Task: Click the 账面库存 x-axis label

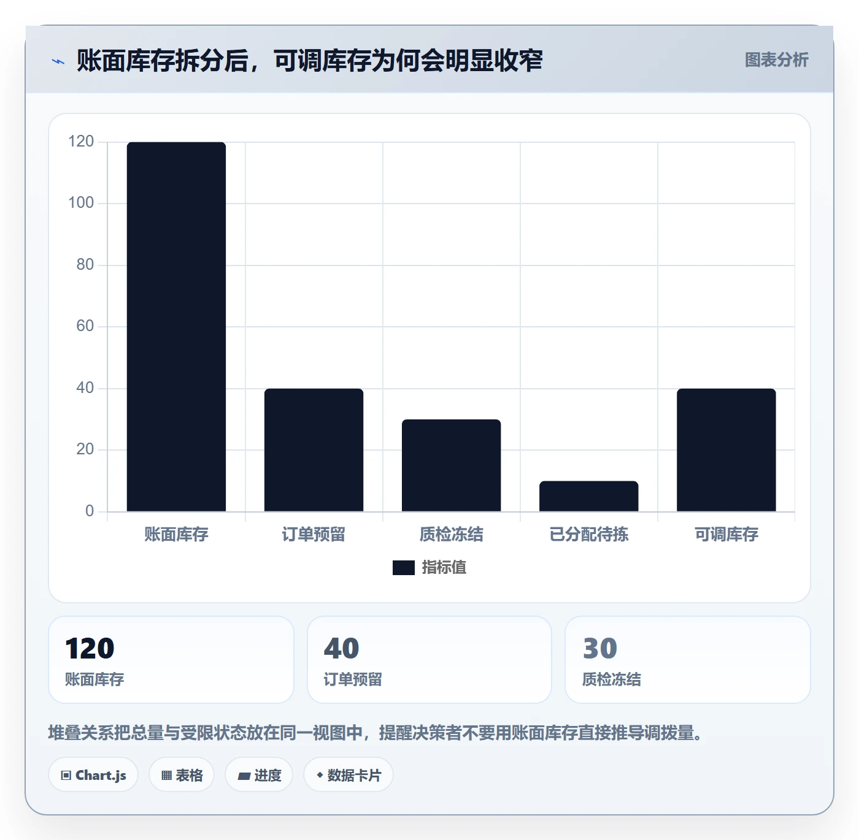Action: click(x=176, y=535)
